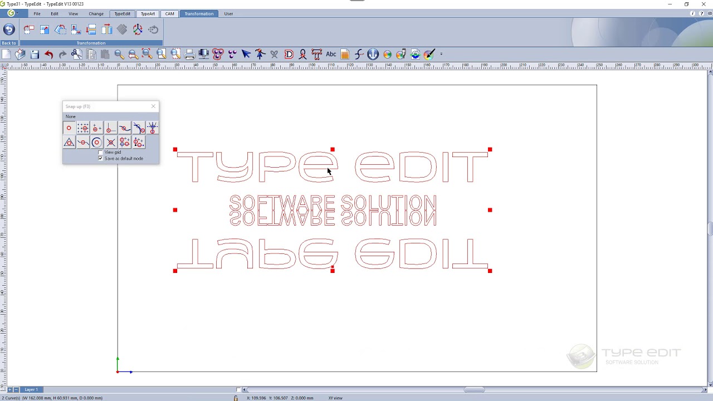Undo with the red arrow

coord(48,54)
